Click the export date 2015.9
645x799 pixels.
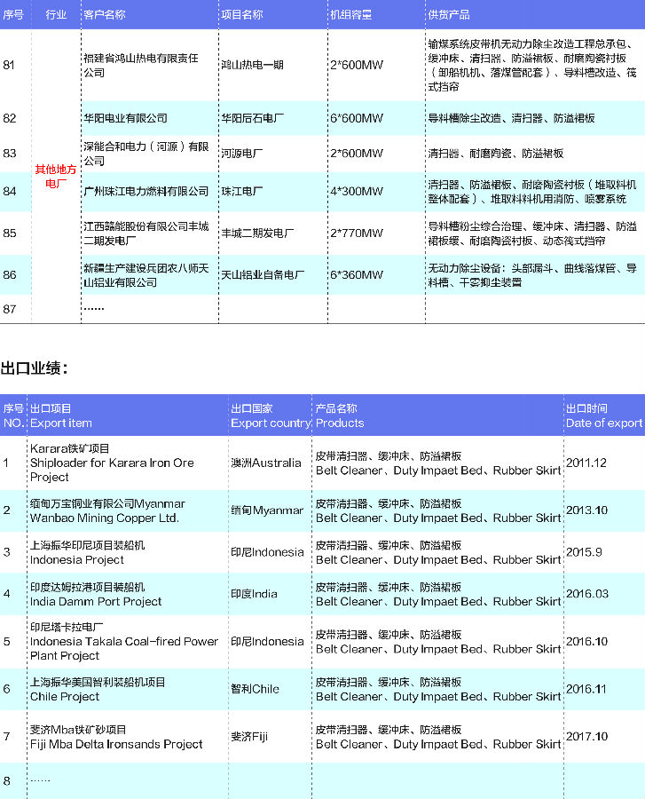[584, 552]
